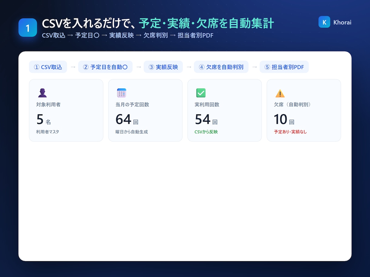Click the Khorai brand name
Image resolution: width=370 pixels, height=277 pixels.
click(342, 22)
